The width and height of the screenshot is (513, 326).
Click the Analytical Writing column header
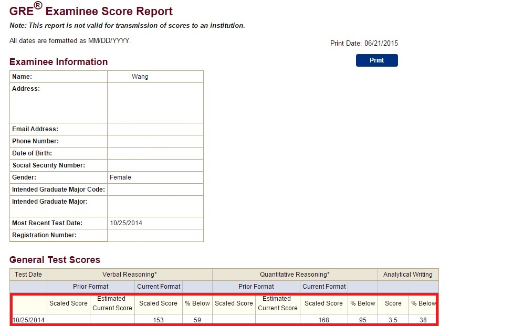tap(408, 275)
